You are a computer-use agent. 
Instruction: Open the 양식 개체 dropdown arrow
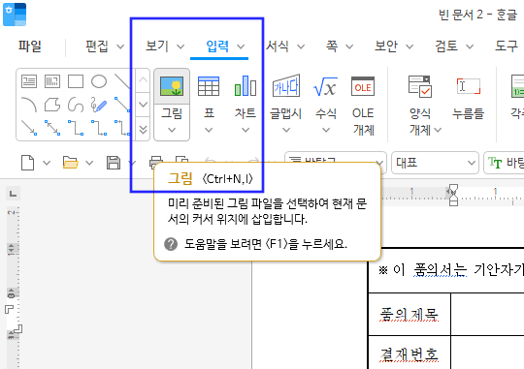pyautogui.click(x=438, y=130)
